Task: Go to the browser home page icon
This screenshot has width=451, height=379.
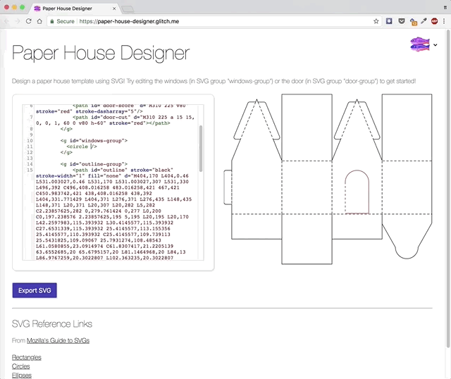Action: 39,21
